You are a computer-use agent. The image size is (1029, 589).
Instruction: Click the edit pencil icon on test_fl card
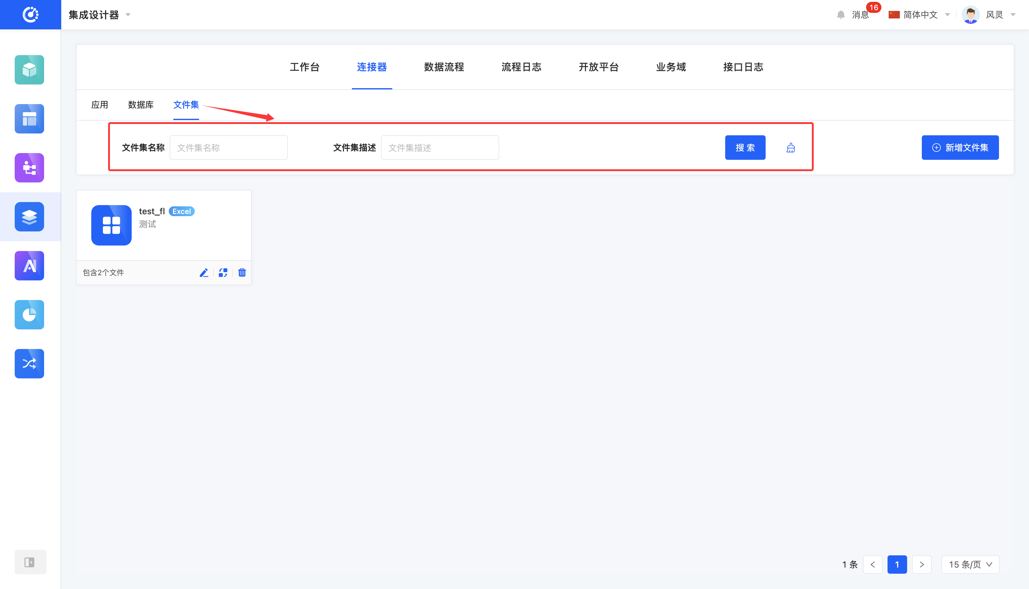[x=204, y=273]
